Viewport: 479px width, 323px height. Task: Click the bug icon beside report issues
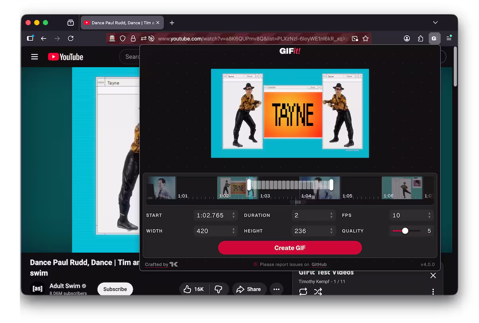pos(255,264)
